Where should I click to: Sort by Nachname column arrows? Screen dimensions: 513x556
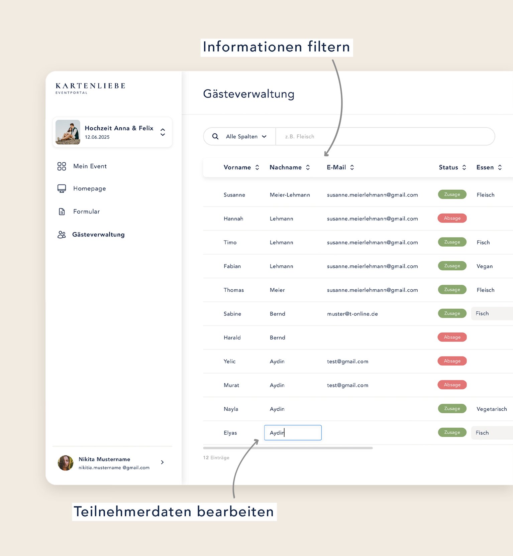point(308,167)
